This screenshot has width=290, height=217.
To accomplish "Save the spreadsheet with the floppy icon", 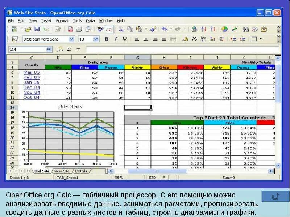I will [x=37, y=29].
